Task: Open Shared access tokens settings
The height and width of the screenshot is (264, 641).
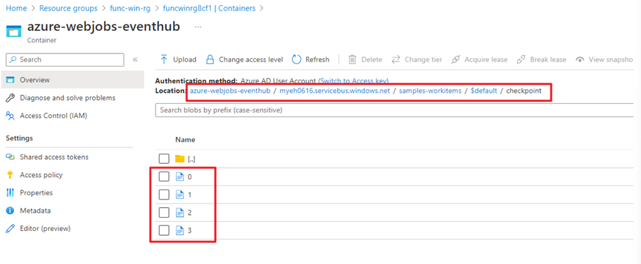Action: pyautogui.click(x=54, y=157)
